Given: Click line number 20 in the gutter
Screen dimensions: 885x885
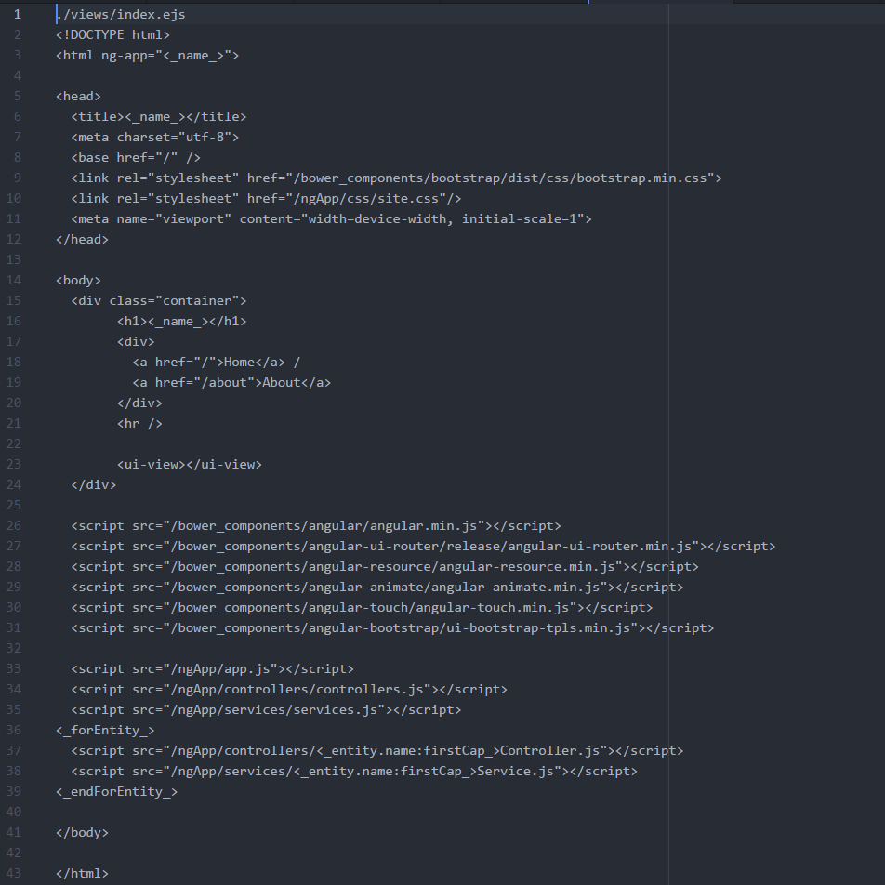Looking at the screenshot, I should 14,403.
